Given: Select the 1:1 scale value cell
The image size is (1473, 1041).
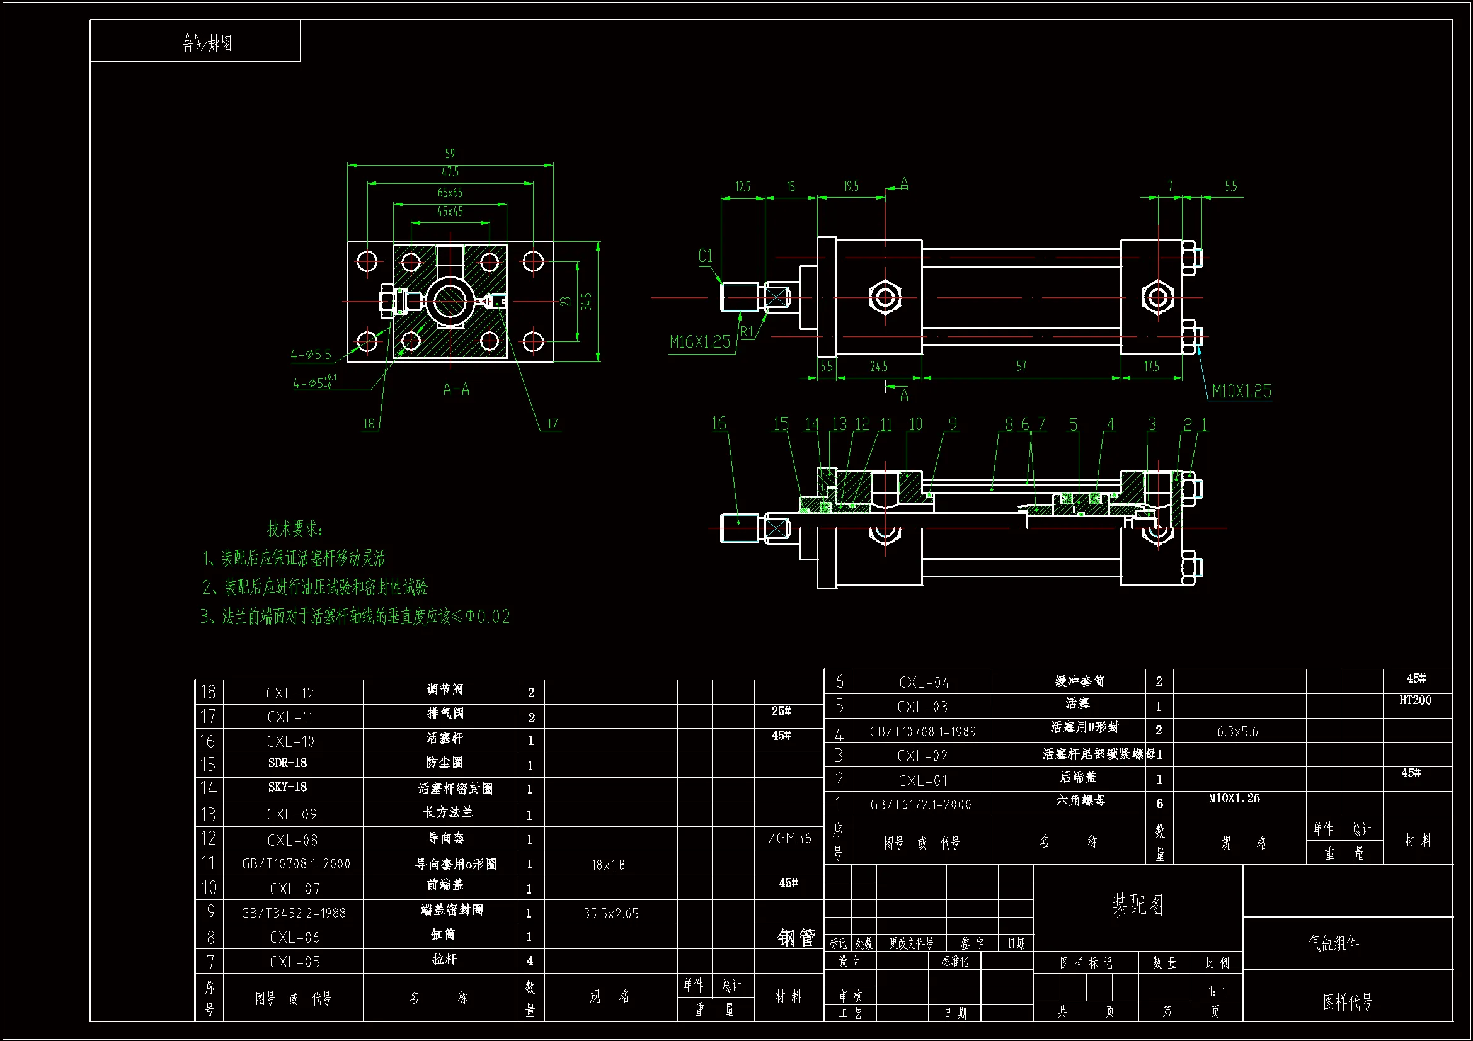Looking at the screenshot, I should (x=1217, y=992).
